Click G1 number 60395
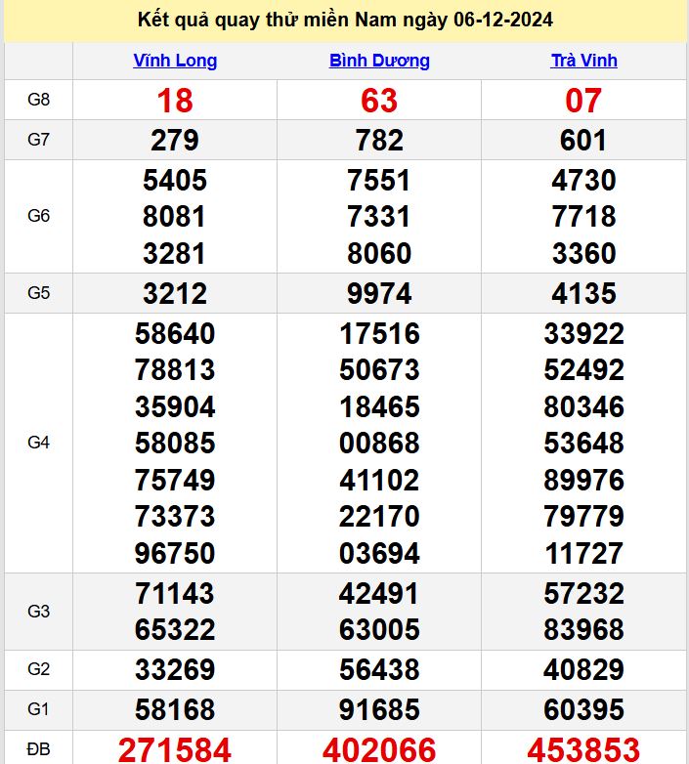 click(x=583, y=709)
